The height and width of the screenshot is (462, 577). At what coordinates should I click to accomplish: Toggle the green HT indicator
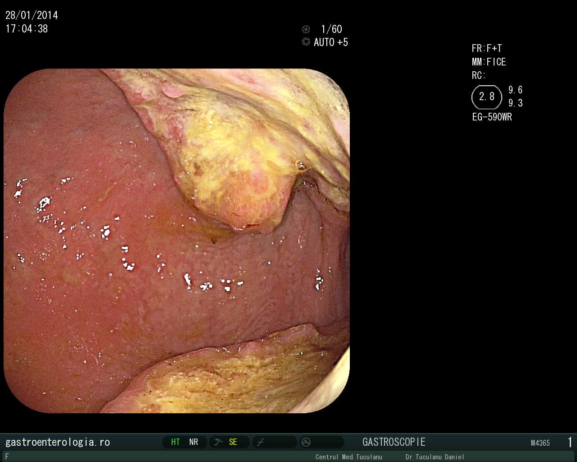click(x=175, y=442)
